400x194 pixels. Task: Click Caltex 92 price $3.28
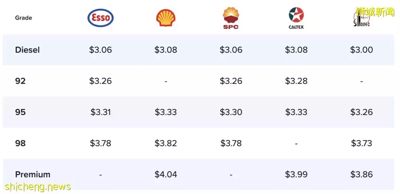[x=296, y=81]
